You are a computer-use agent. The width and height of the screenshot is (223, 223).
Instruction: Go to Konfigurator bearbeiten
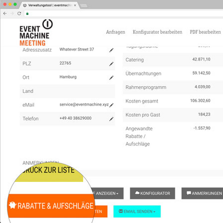(157, 32)
